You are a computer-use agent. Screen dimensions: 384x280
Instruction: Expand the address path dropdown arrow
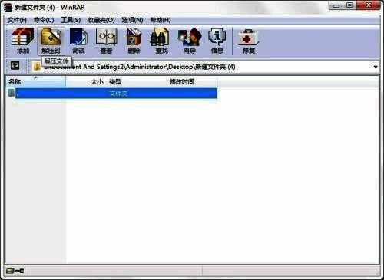[376, 67]
